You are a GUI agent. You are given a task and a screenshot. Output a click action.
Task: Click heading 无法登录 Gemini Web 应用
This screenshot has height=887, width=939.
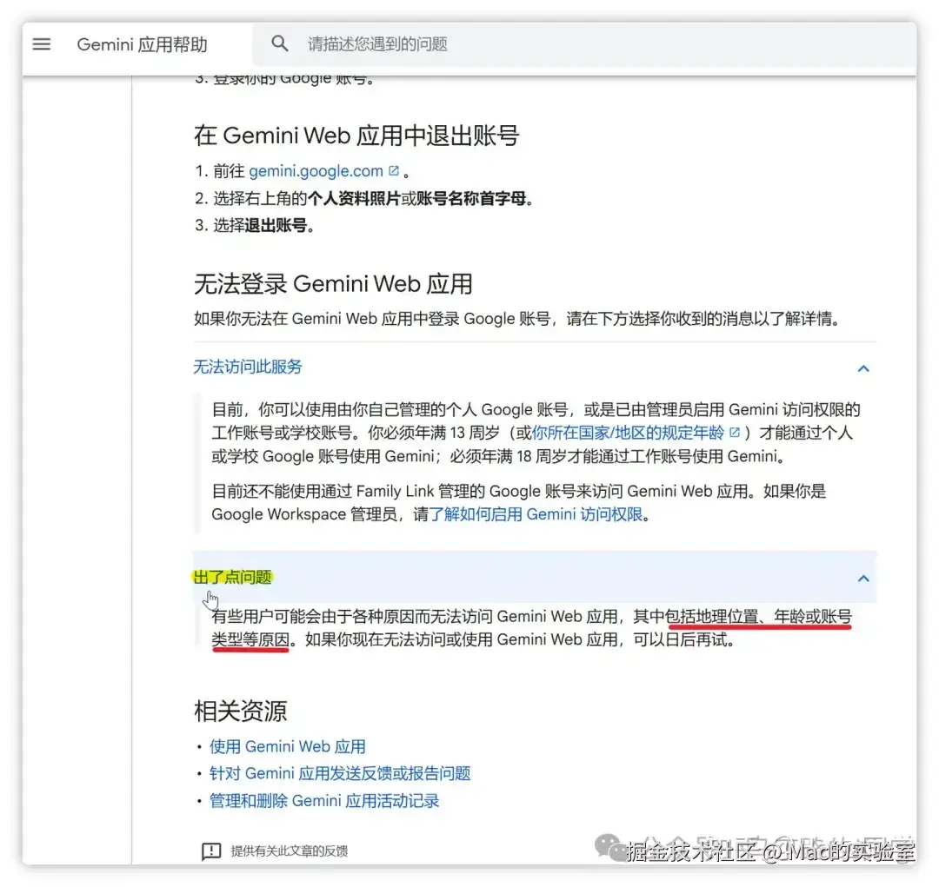(x=333, y=284)
